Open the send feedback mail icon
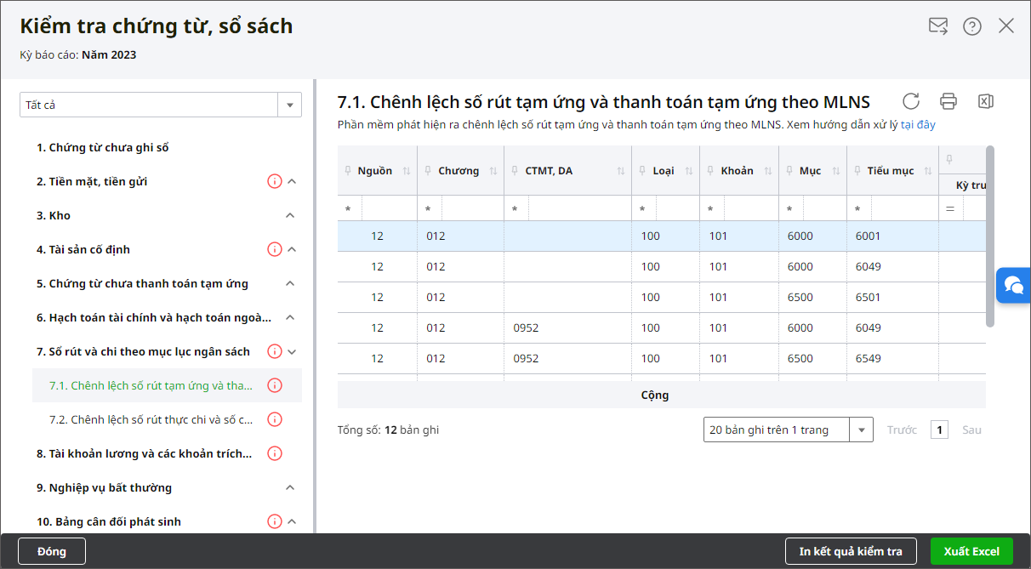The height and width of the screenshot is (569, 1031). (x=938, y=26)
